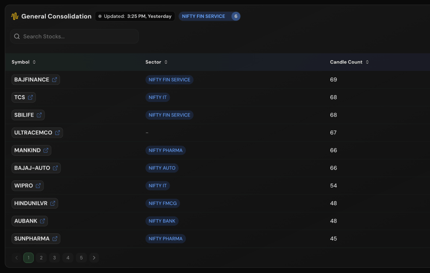Open the MANKIND external link icon
The width and height of the screenshot is (430, 273).
[46, 151]
